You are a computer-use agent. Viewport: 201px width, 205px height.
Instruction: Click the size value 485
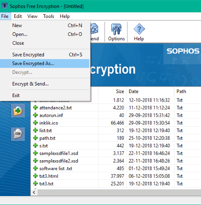point(120,169)
